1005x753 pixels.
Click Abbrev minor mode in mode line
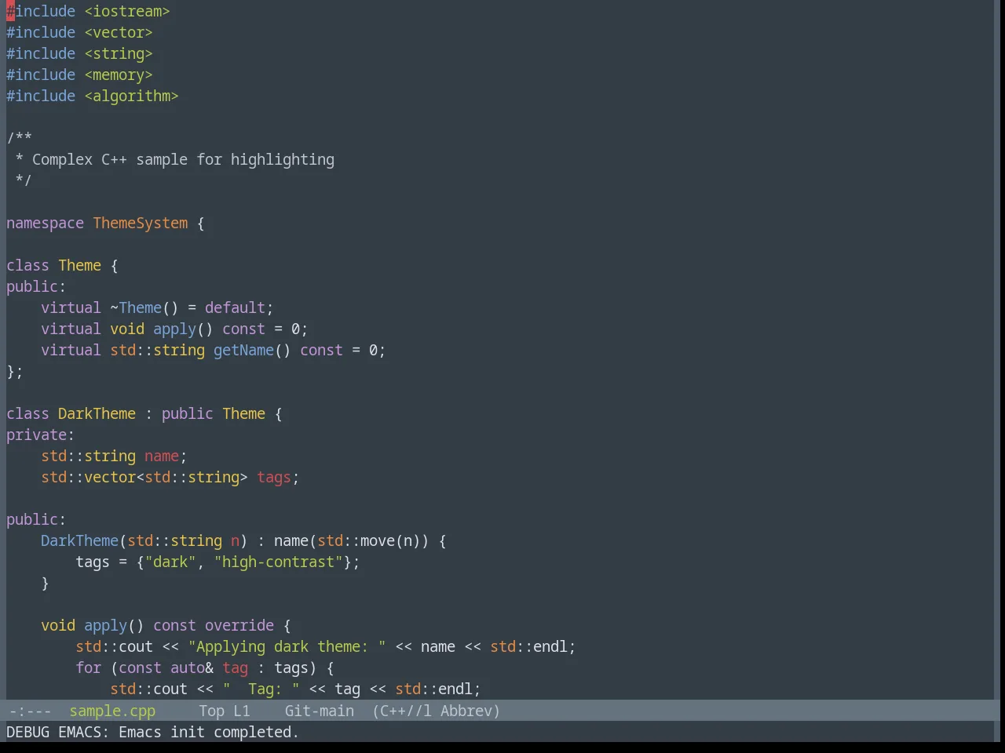[x=470, y=711]
